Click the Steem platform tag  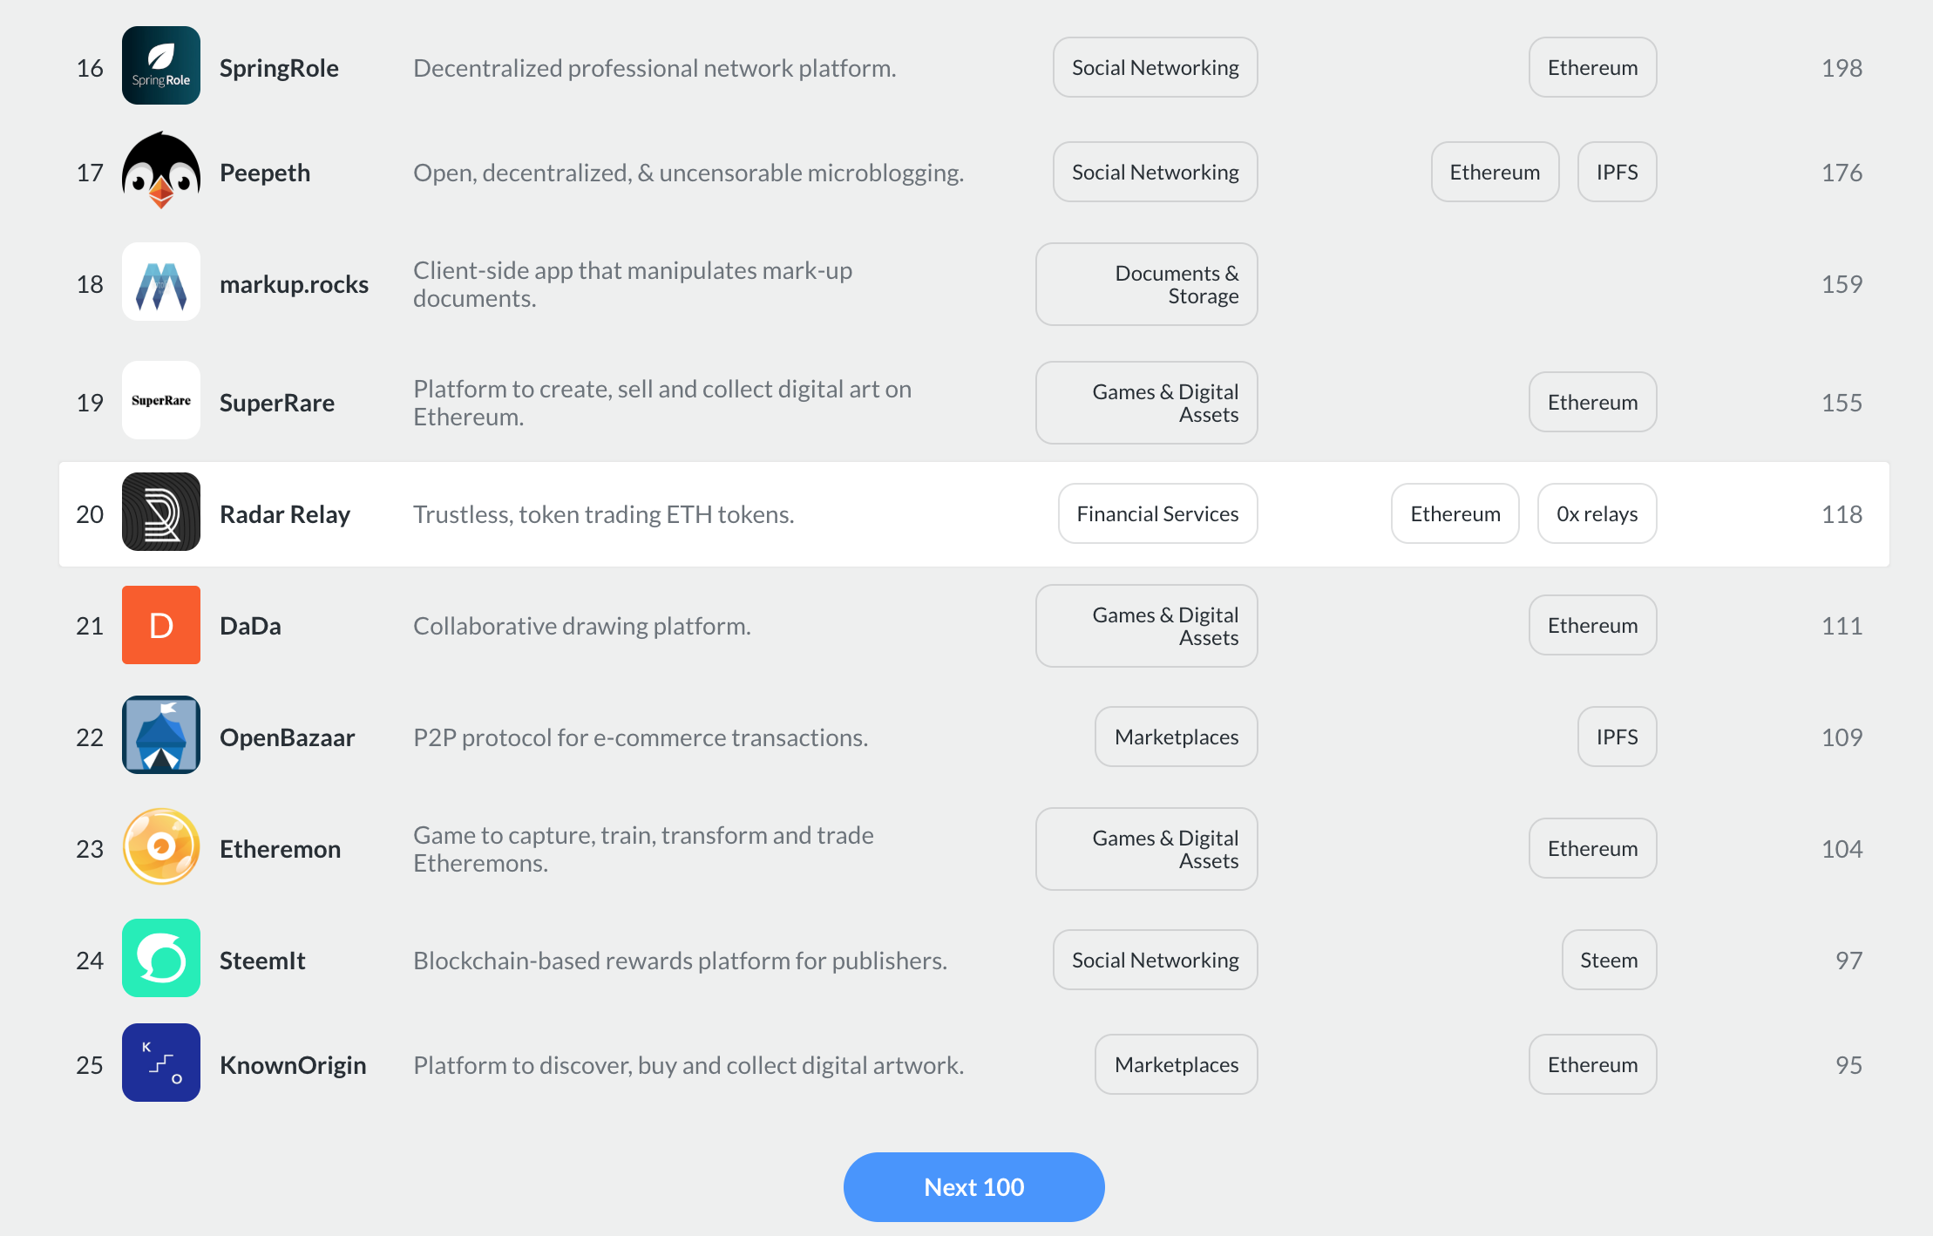1609,961
